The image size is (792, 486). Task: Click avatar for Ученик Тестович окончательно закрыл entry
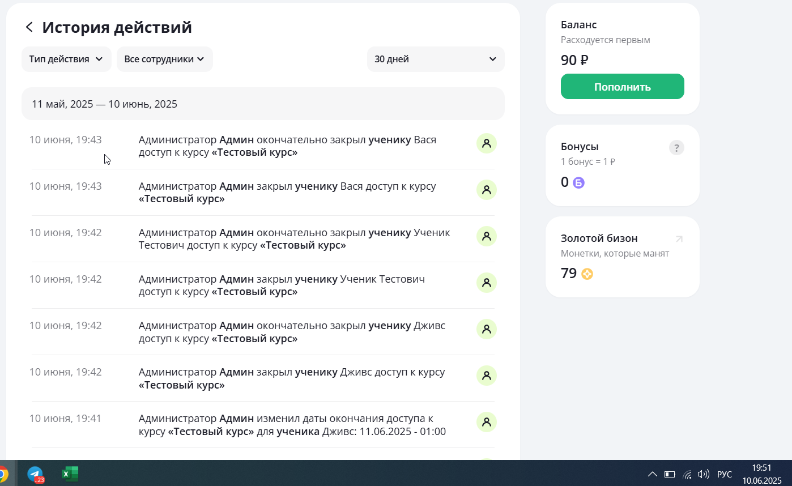(486, 236)
